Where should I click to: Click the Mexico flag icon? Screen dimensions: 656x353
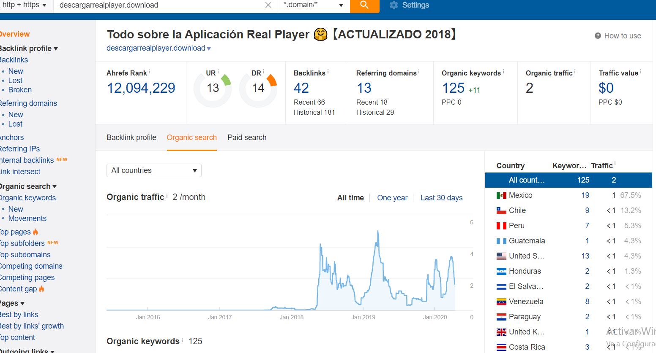[x=501, y=195]
